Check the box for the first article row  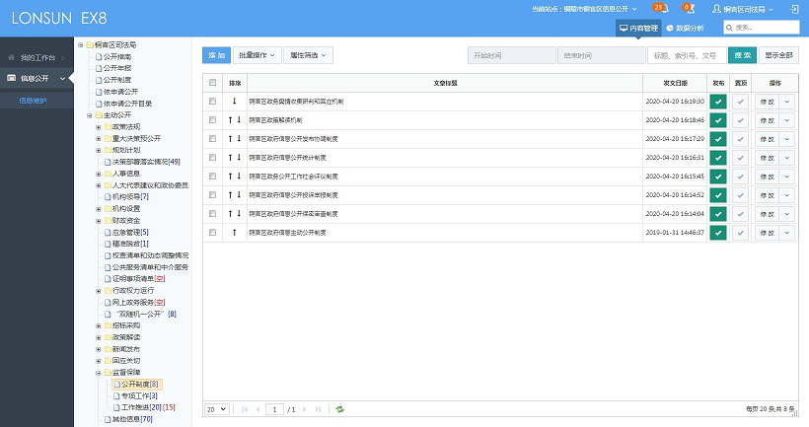point(212,101)
